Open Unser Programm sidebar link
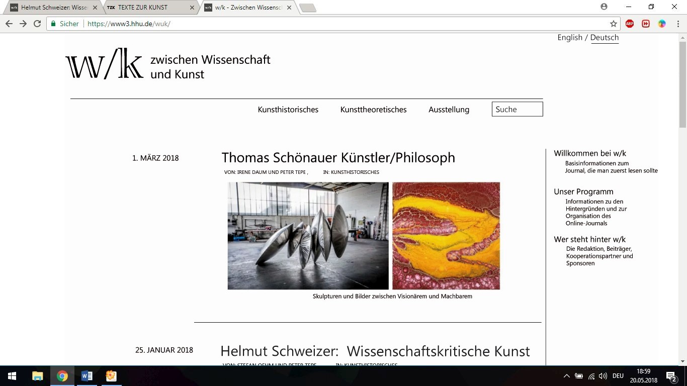The height and width of the screenshot is (386, 687). [583, 191]
